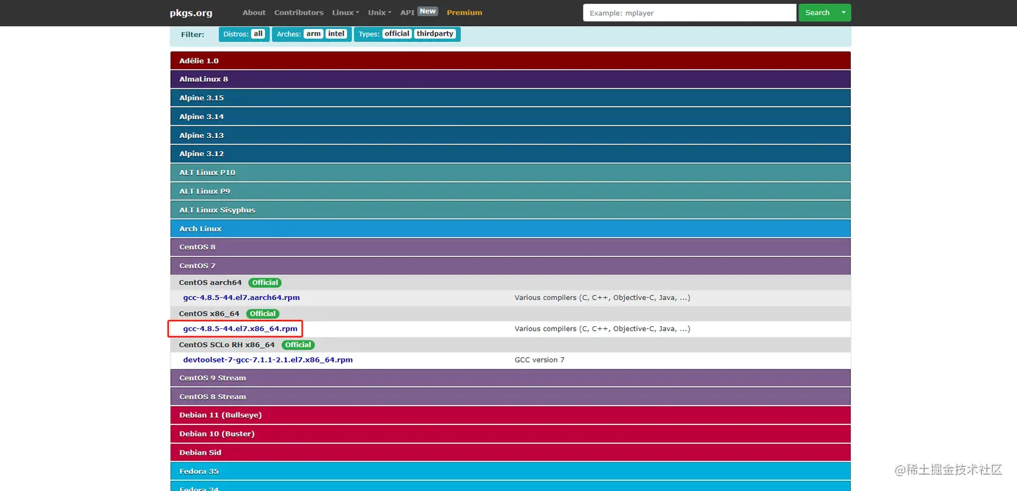The width and height of the screenshot is (1017, 491).
Task: Expand the ALT Linux Sisyphus section
Action: click(511, 210)
